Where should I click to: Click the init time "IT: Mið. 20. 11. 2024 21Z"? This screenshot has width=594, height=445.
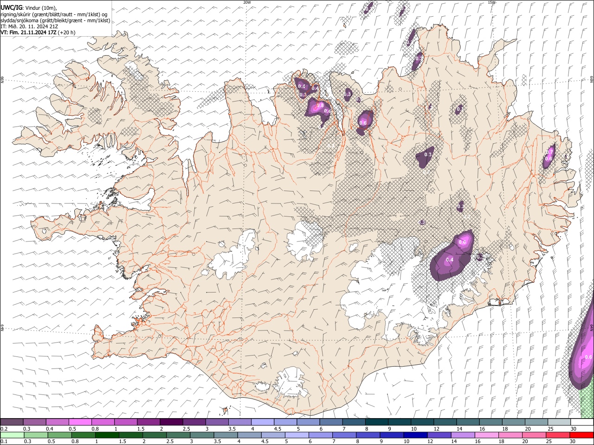tap(29, 26)
